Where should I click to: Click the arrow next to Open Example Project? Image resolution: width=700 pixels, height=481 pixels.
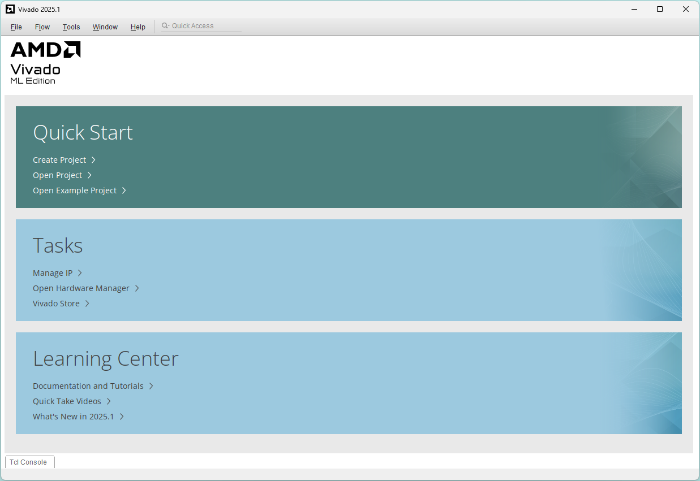(124, 190)
